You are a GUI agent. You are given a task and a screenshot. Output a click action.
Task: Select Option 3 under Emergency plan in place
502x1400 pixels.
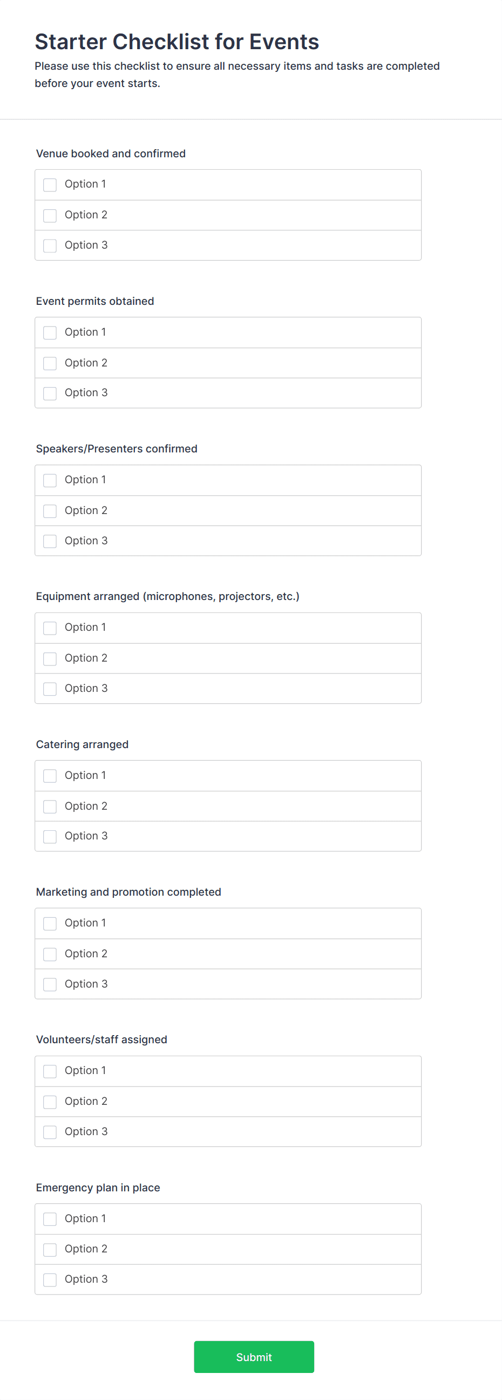pos(50,1279)
